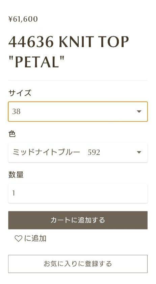Click the に追加 wishlist link

(x=30, y=239)
